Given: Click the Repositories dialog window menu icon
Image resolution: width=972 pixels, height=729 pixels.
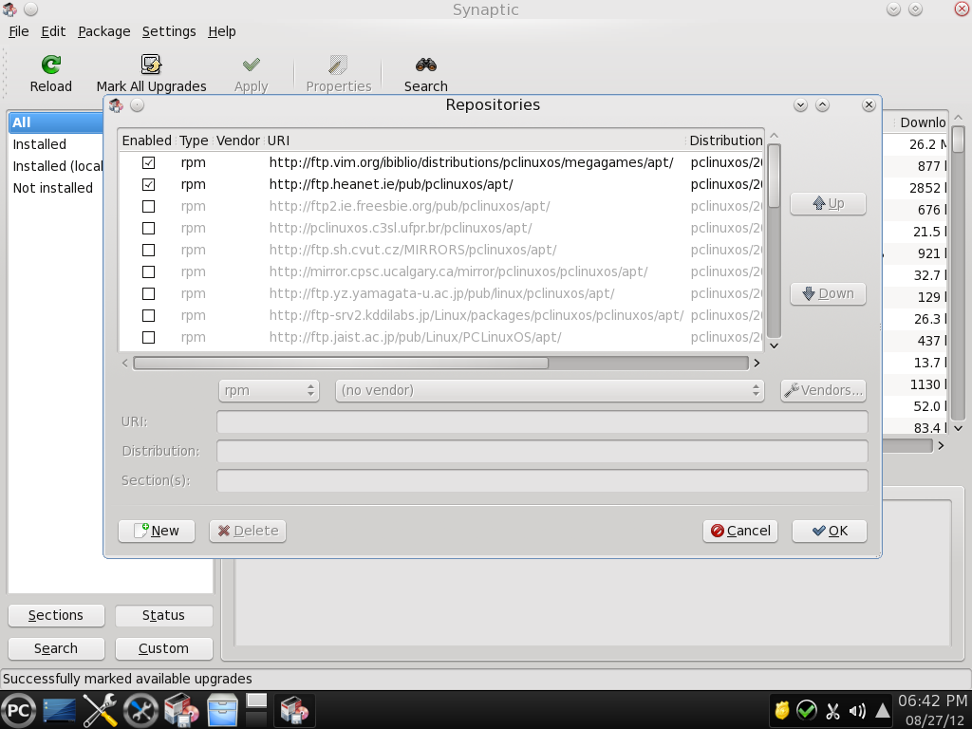Looking at the screenshot, I should pyautogui.click(x=116, y=105).
